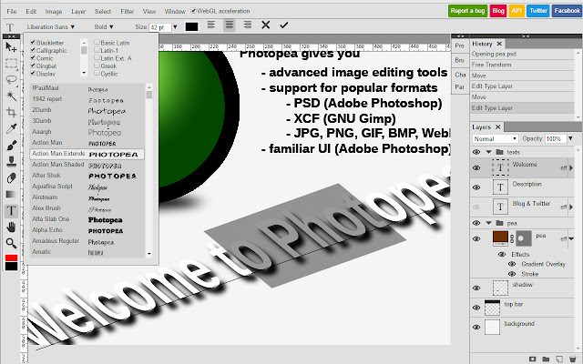Uncheck the Comic font category

(x=33, y=58)
